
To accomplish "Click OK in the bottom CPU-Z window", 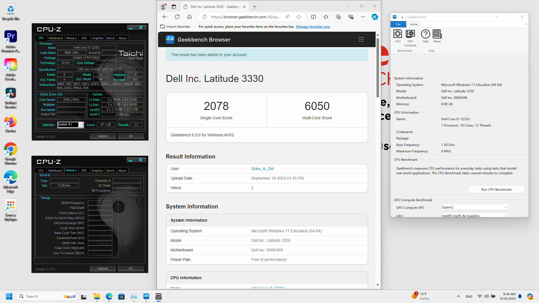I will pos(131,268).
